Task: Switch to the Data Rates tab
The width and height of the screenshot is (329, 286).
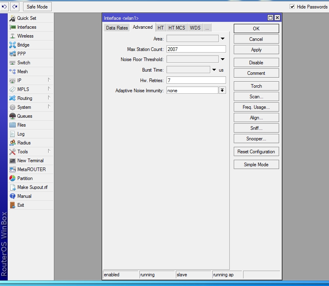Action: [117, 28]
